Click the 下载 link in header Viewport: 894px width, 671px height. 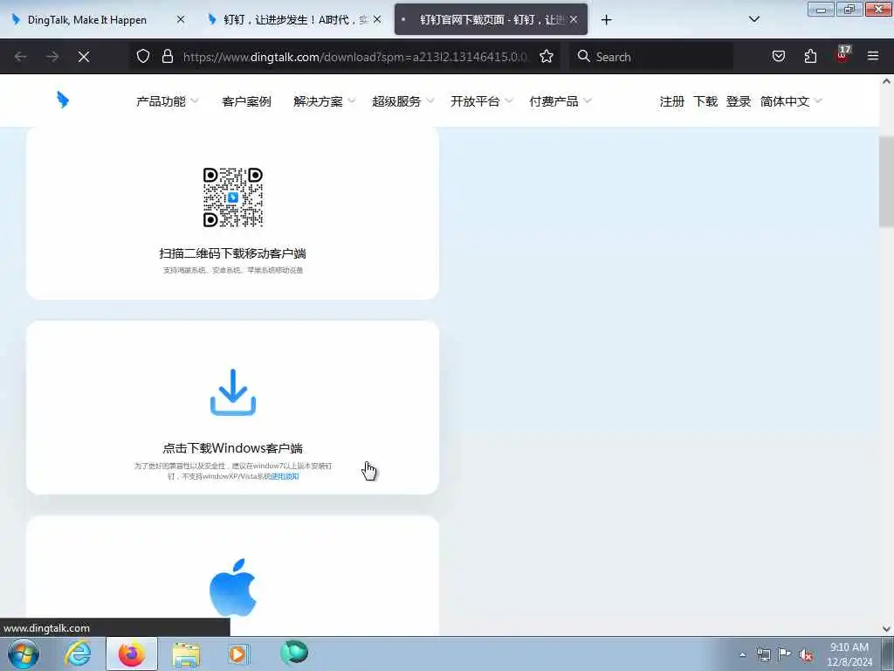point(705,101)
